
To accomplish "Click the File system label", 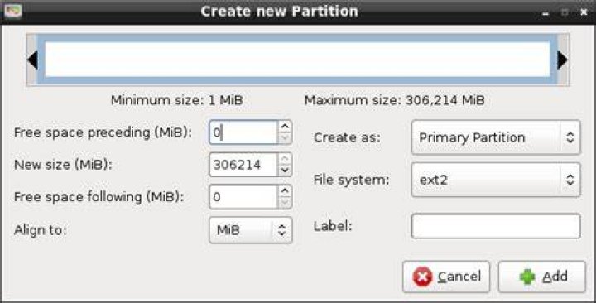I will (352, 180).
